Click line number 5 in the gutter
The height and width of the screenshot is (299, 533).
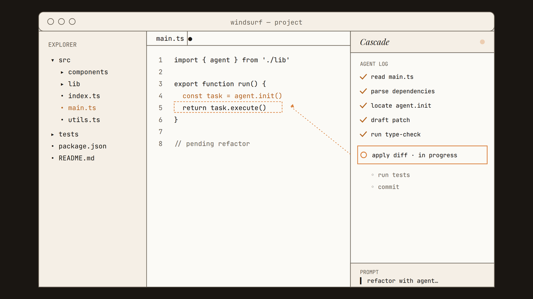[x=160, y=108]
